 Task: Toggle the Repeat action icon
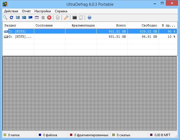11,17
